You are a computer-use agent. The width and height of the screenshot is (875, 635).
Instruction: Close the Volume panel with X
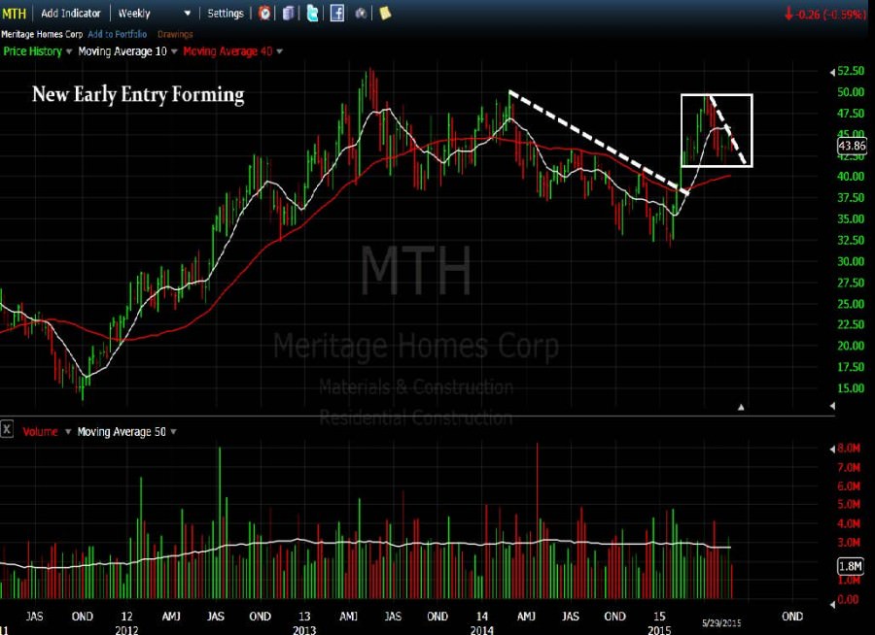pos(7,429)
